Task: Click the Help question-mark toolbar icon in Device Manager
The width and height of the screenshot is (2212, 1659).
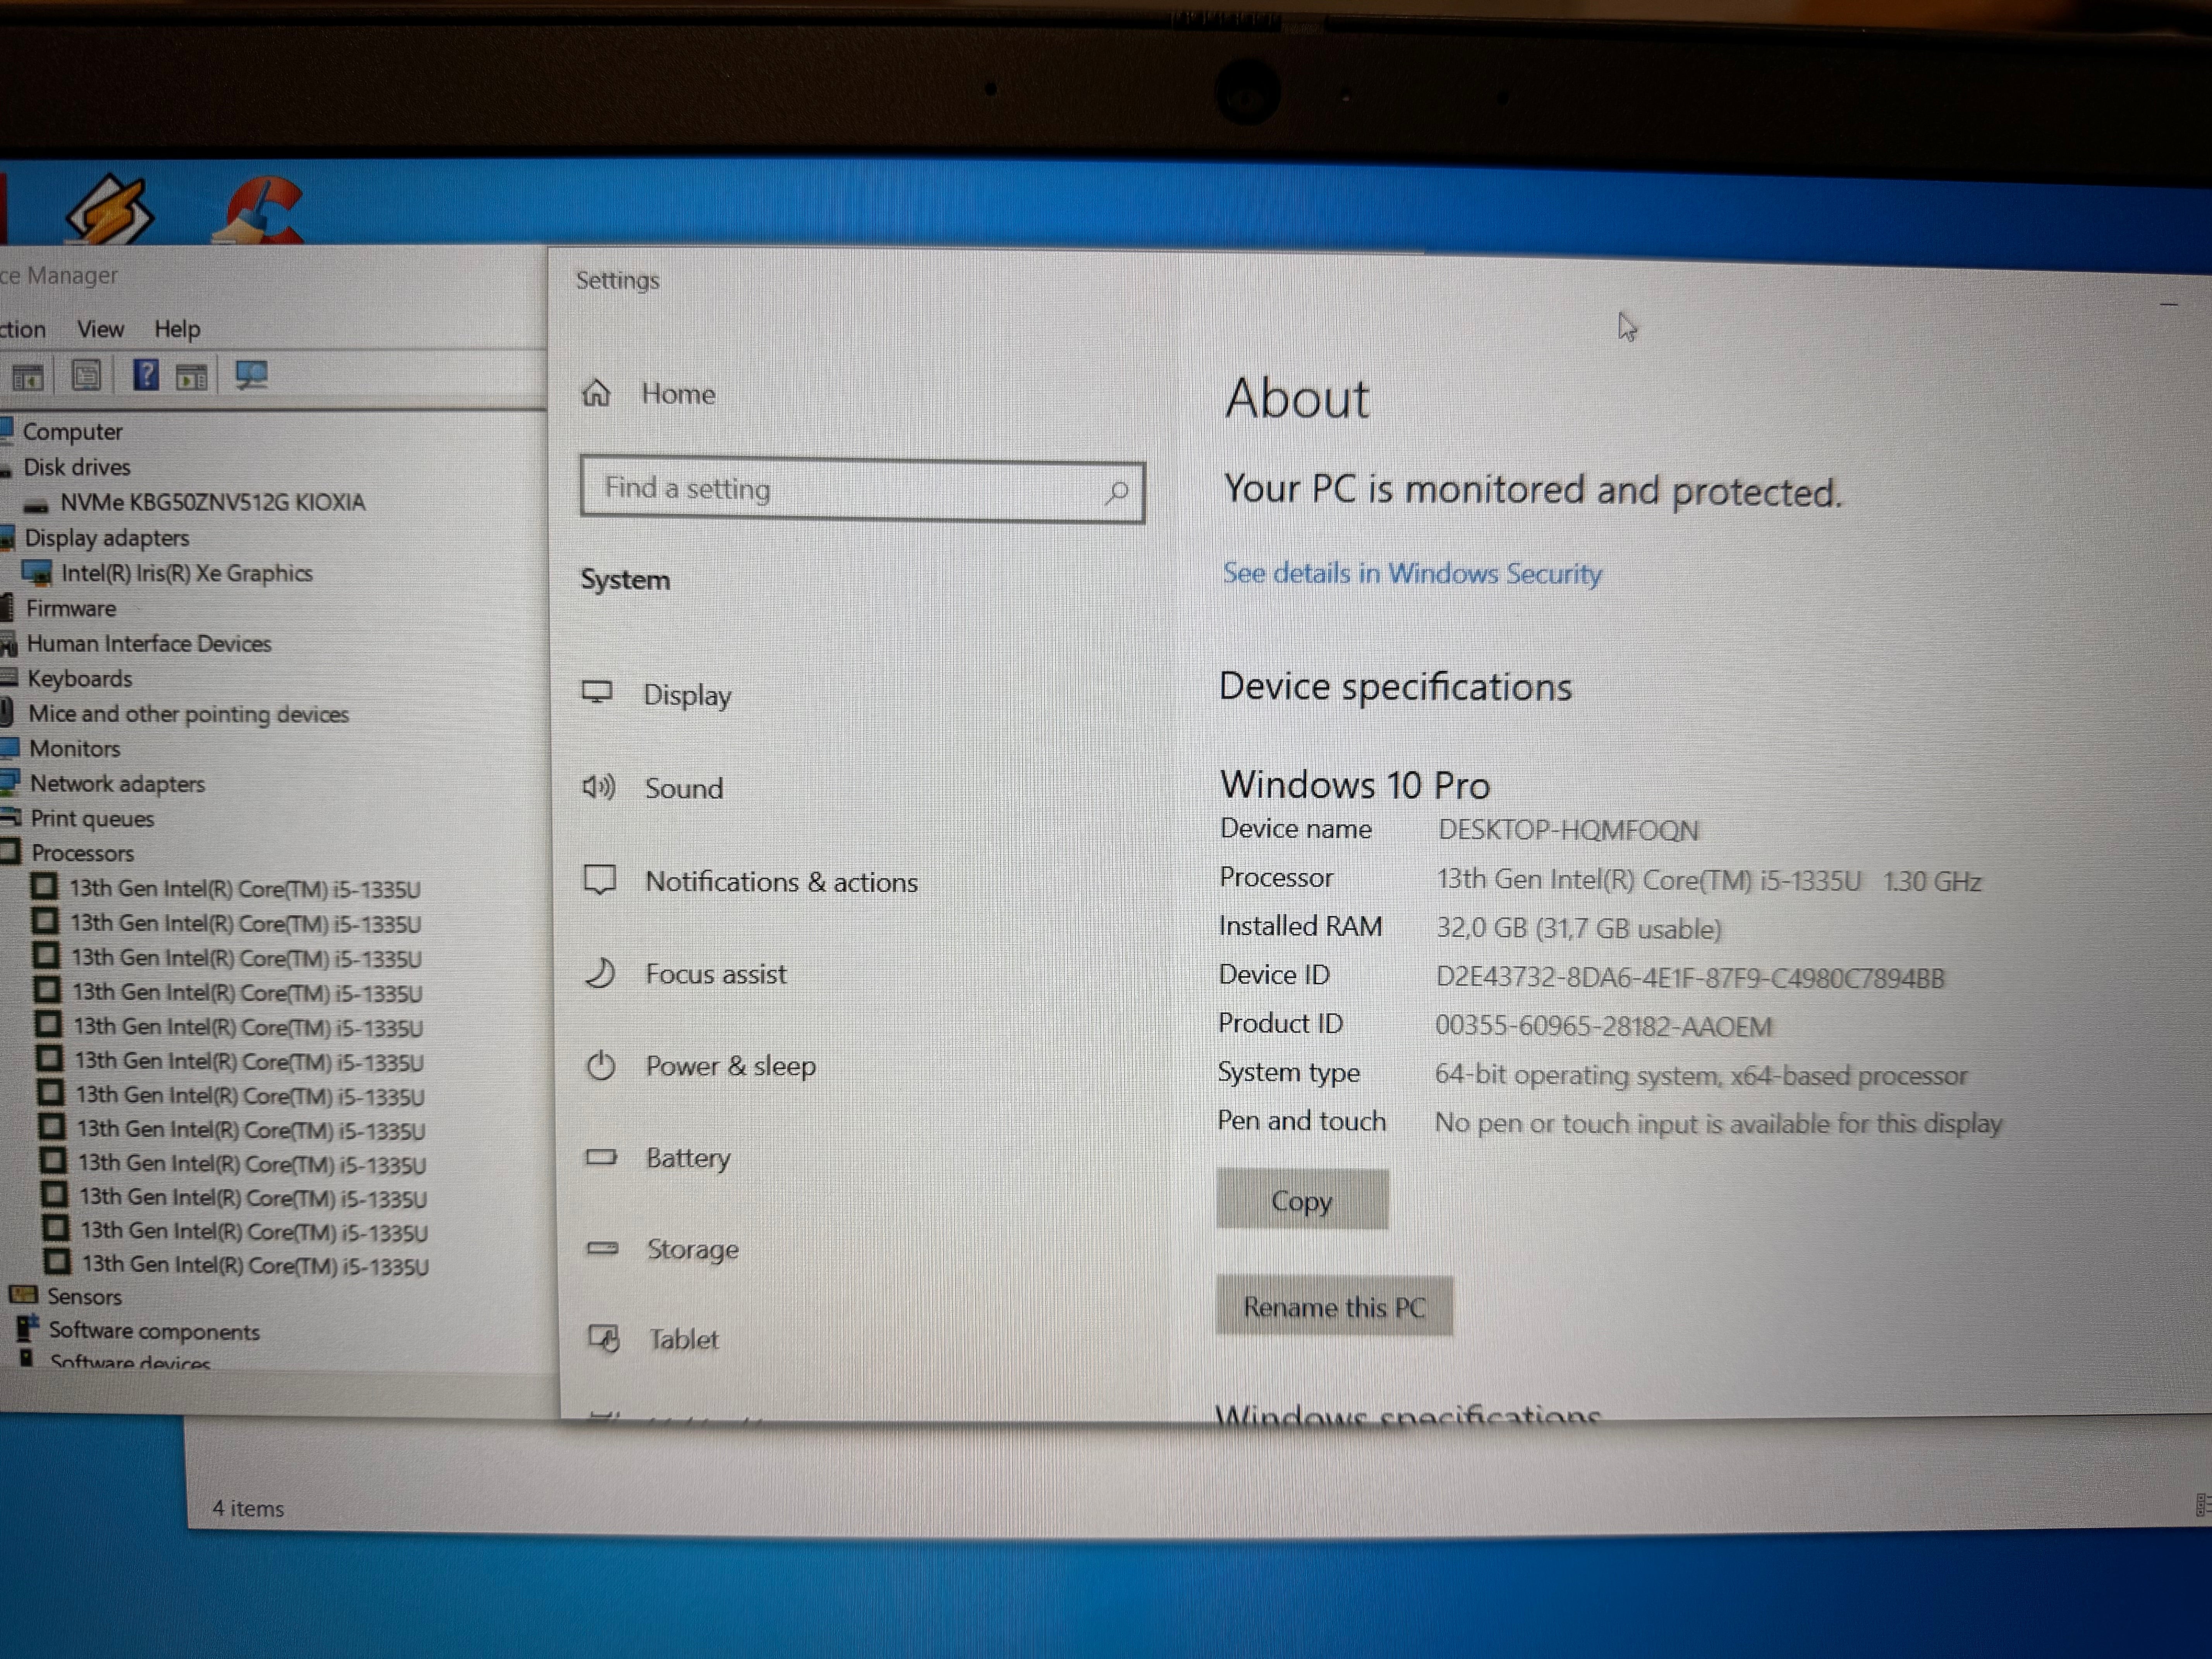Action: coord(146,375)
